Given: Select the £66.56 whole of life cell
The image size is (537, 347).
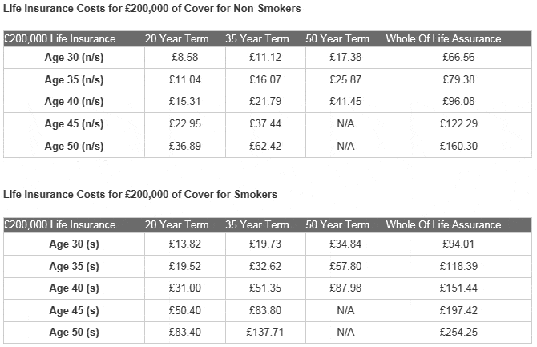Looking at the screenshot, I should click(x=458, y=57).
